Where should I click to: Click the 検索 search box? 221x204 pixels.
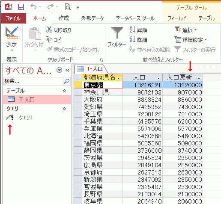[x=33, y=81]
